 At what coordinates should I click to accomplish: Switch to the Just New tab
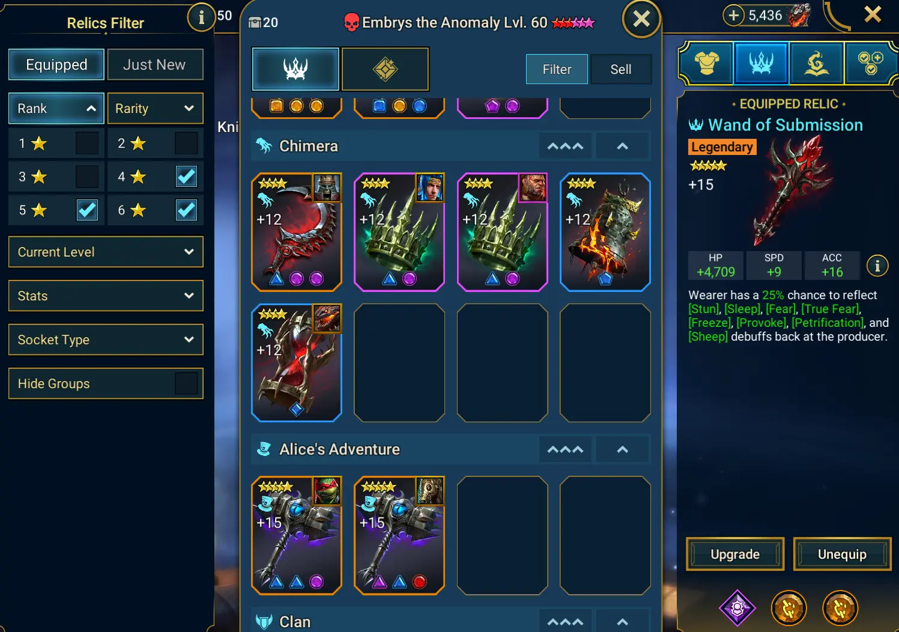coord(155,64)
